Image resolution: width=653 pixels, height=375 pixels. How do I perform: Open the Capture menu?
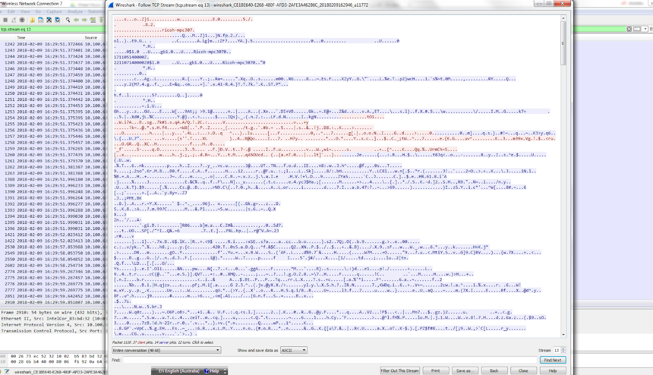[x=54, y=11]
